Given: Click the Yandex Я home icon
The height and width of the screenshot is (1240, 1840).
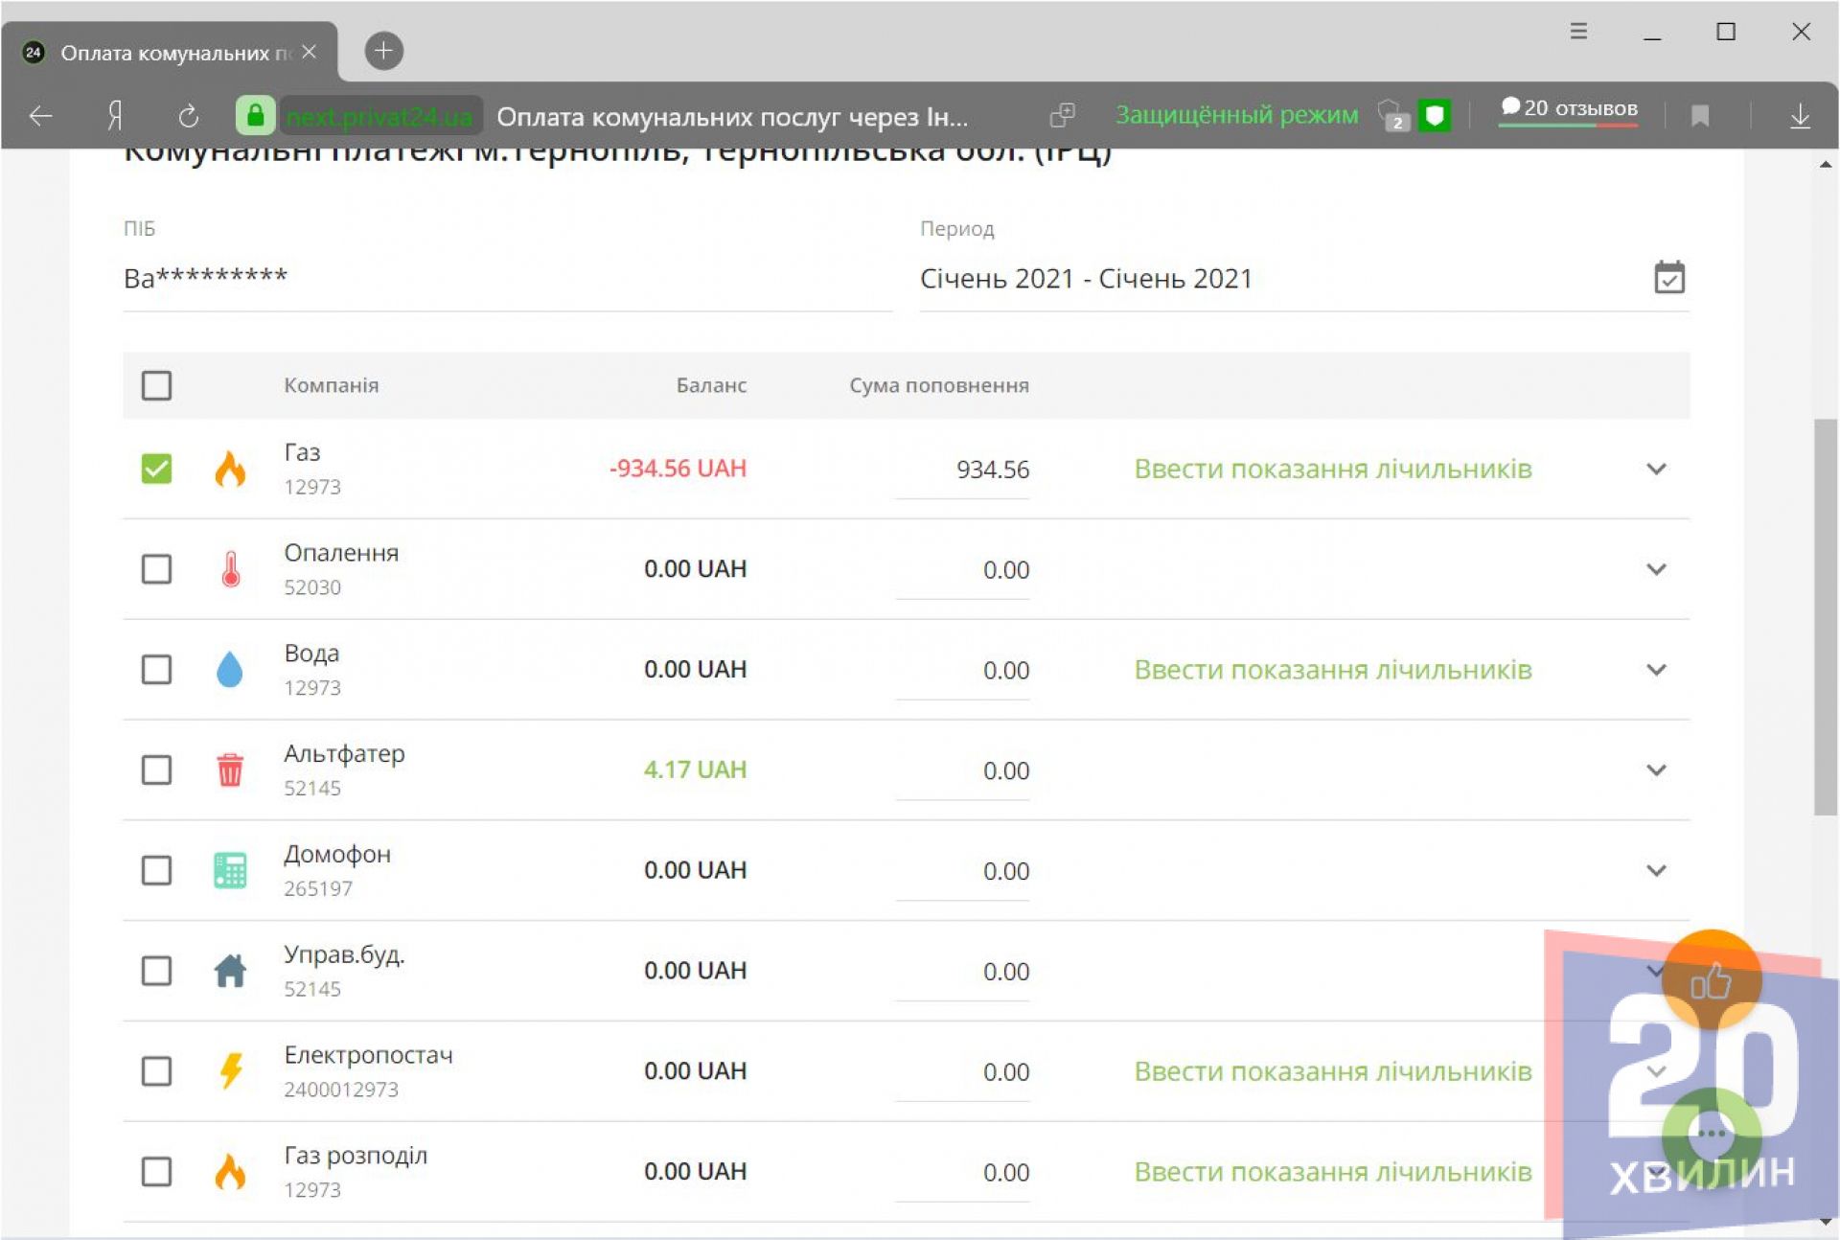Looking at the screenshot, I should click(x=115, y=116).
